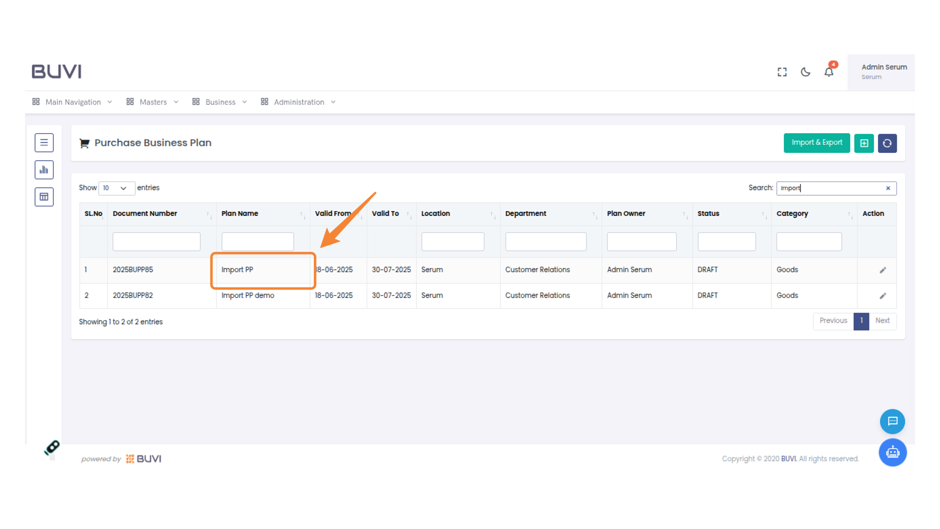The height and width of the screenshot is (529, 940).
Task: Click the Import & Export button
Action: click(816, 143)
